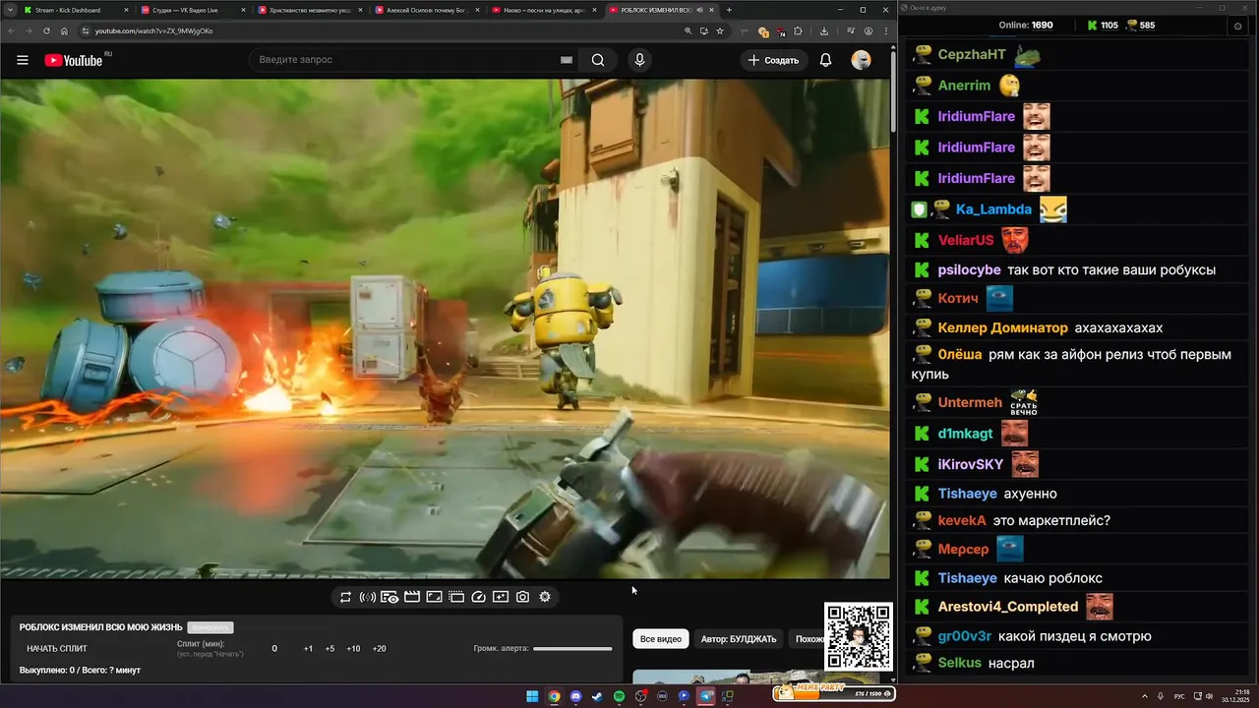Click the loop icon in player toolbar
1259x708 pixels.
345,597
